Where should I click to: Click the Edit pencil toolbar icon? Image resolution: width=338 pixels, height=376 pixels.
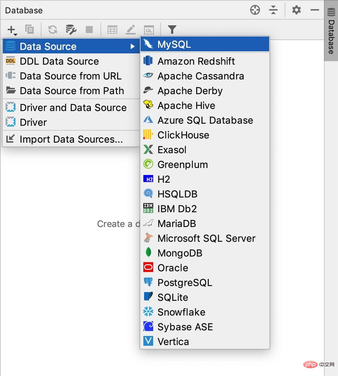tap(131, 30)
